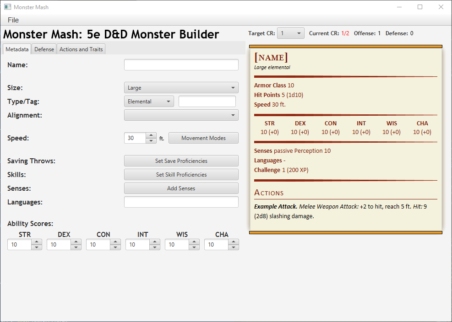Image resolution: width=452 pixels, height=322 pixels.
Task: Open the Type dropdown showing Elemental
Action: (x=149, y=102)
